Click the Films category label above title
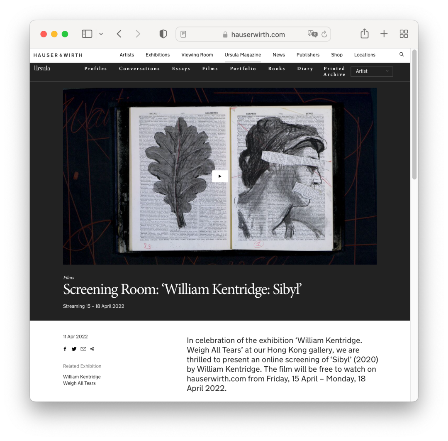448x441 pixels. pos(68,277)
